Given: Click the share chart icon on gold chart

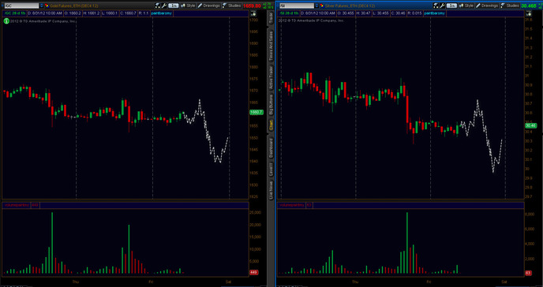Looking at the screenshot, I should [158, 6].
